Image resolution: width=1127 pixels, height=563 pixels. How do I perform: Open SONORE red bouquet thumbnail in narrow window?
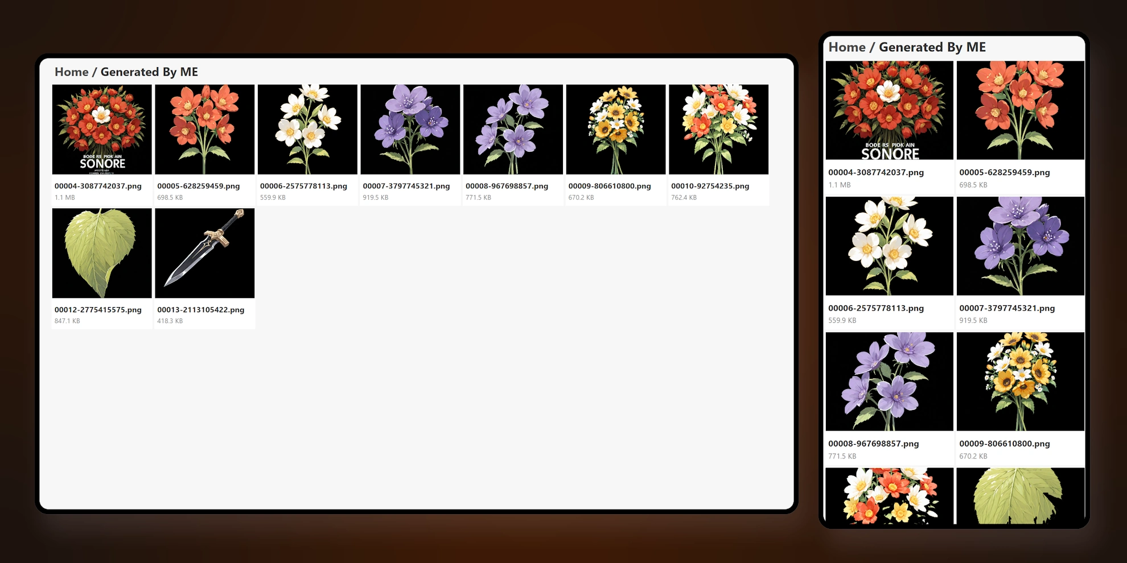coord(890,110)
